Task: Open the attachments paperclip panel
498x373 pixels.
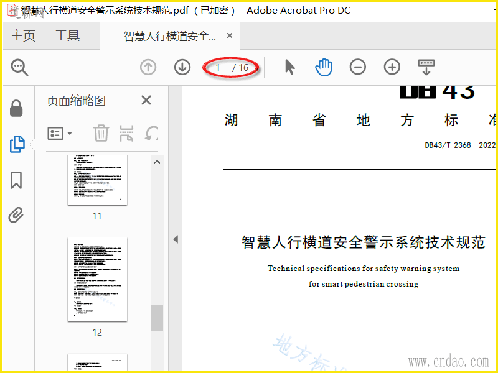Action: point(16,215)
